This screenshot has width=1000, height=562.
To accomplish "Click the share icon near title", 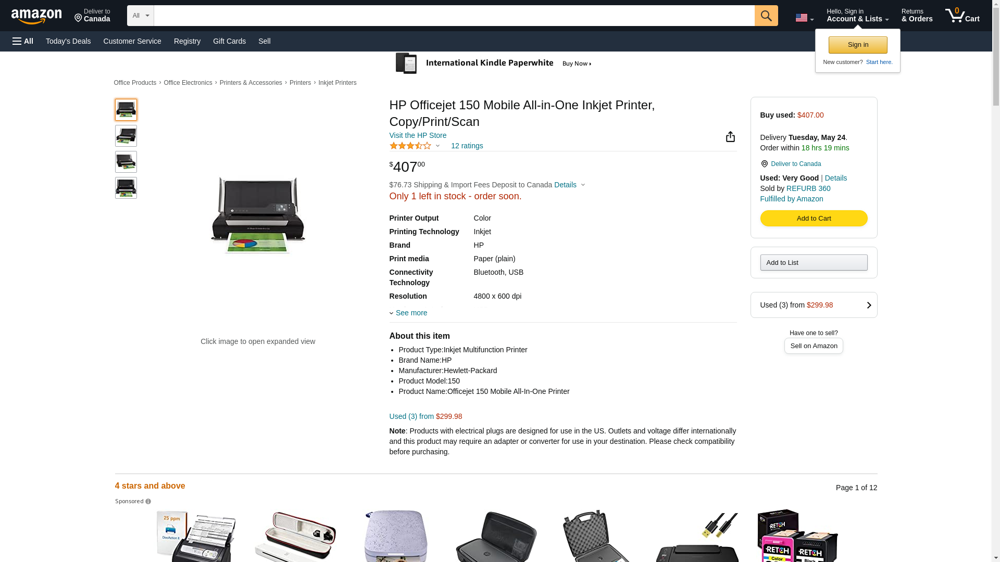I will point(730,137).
